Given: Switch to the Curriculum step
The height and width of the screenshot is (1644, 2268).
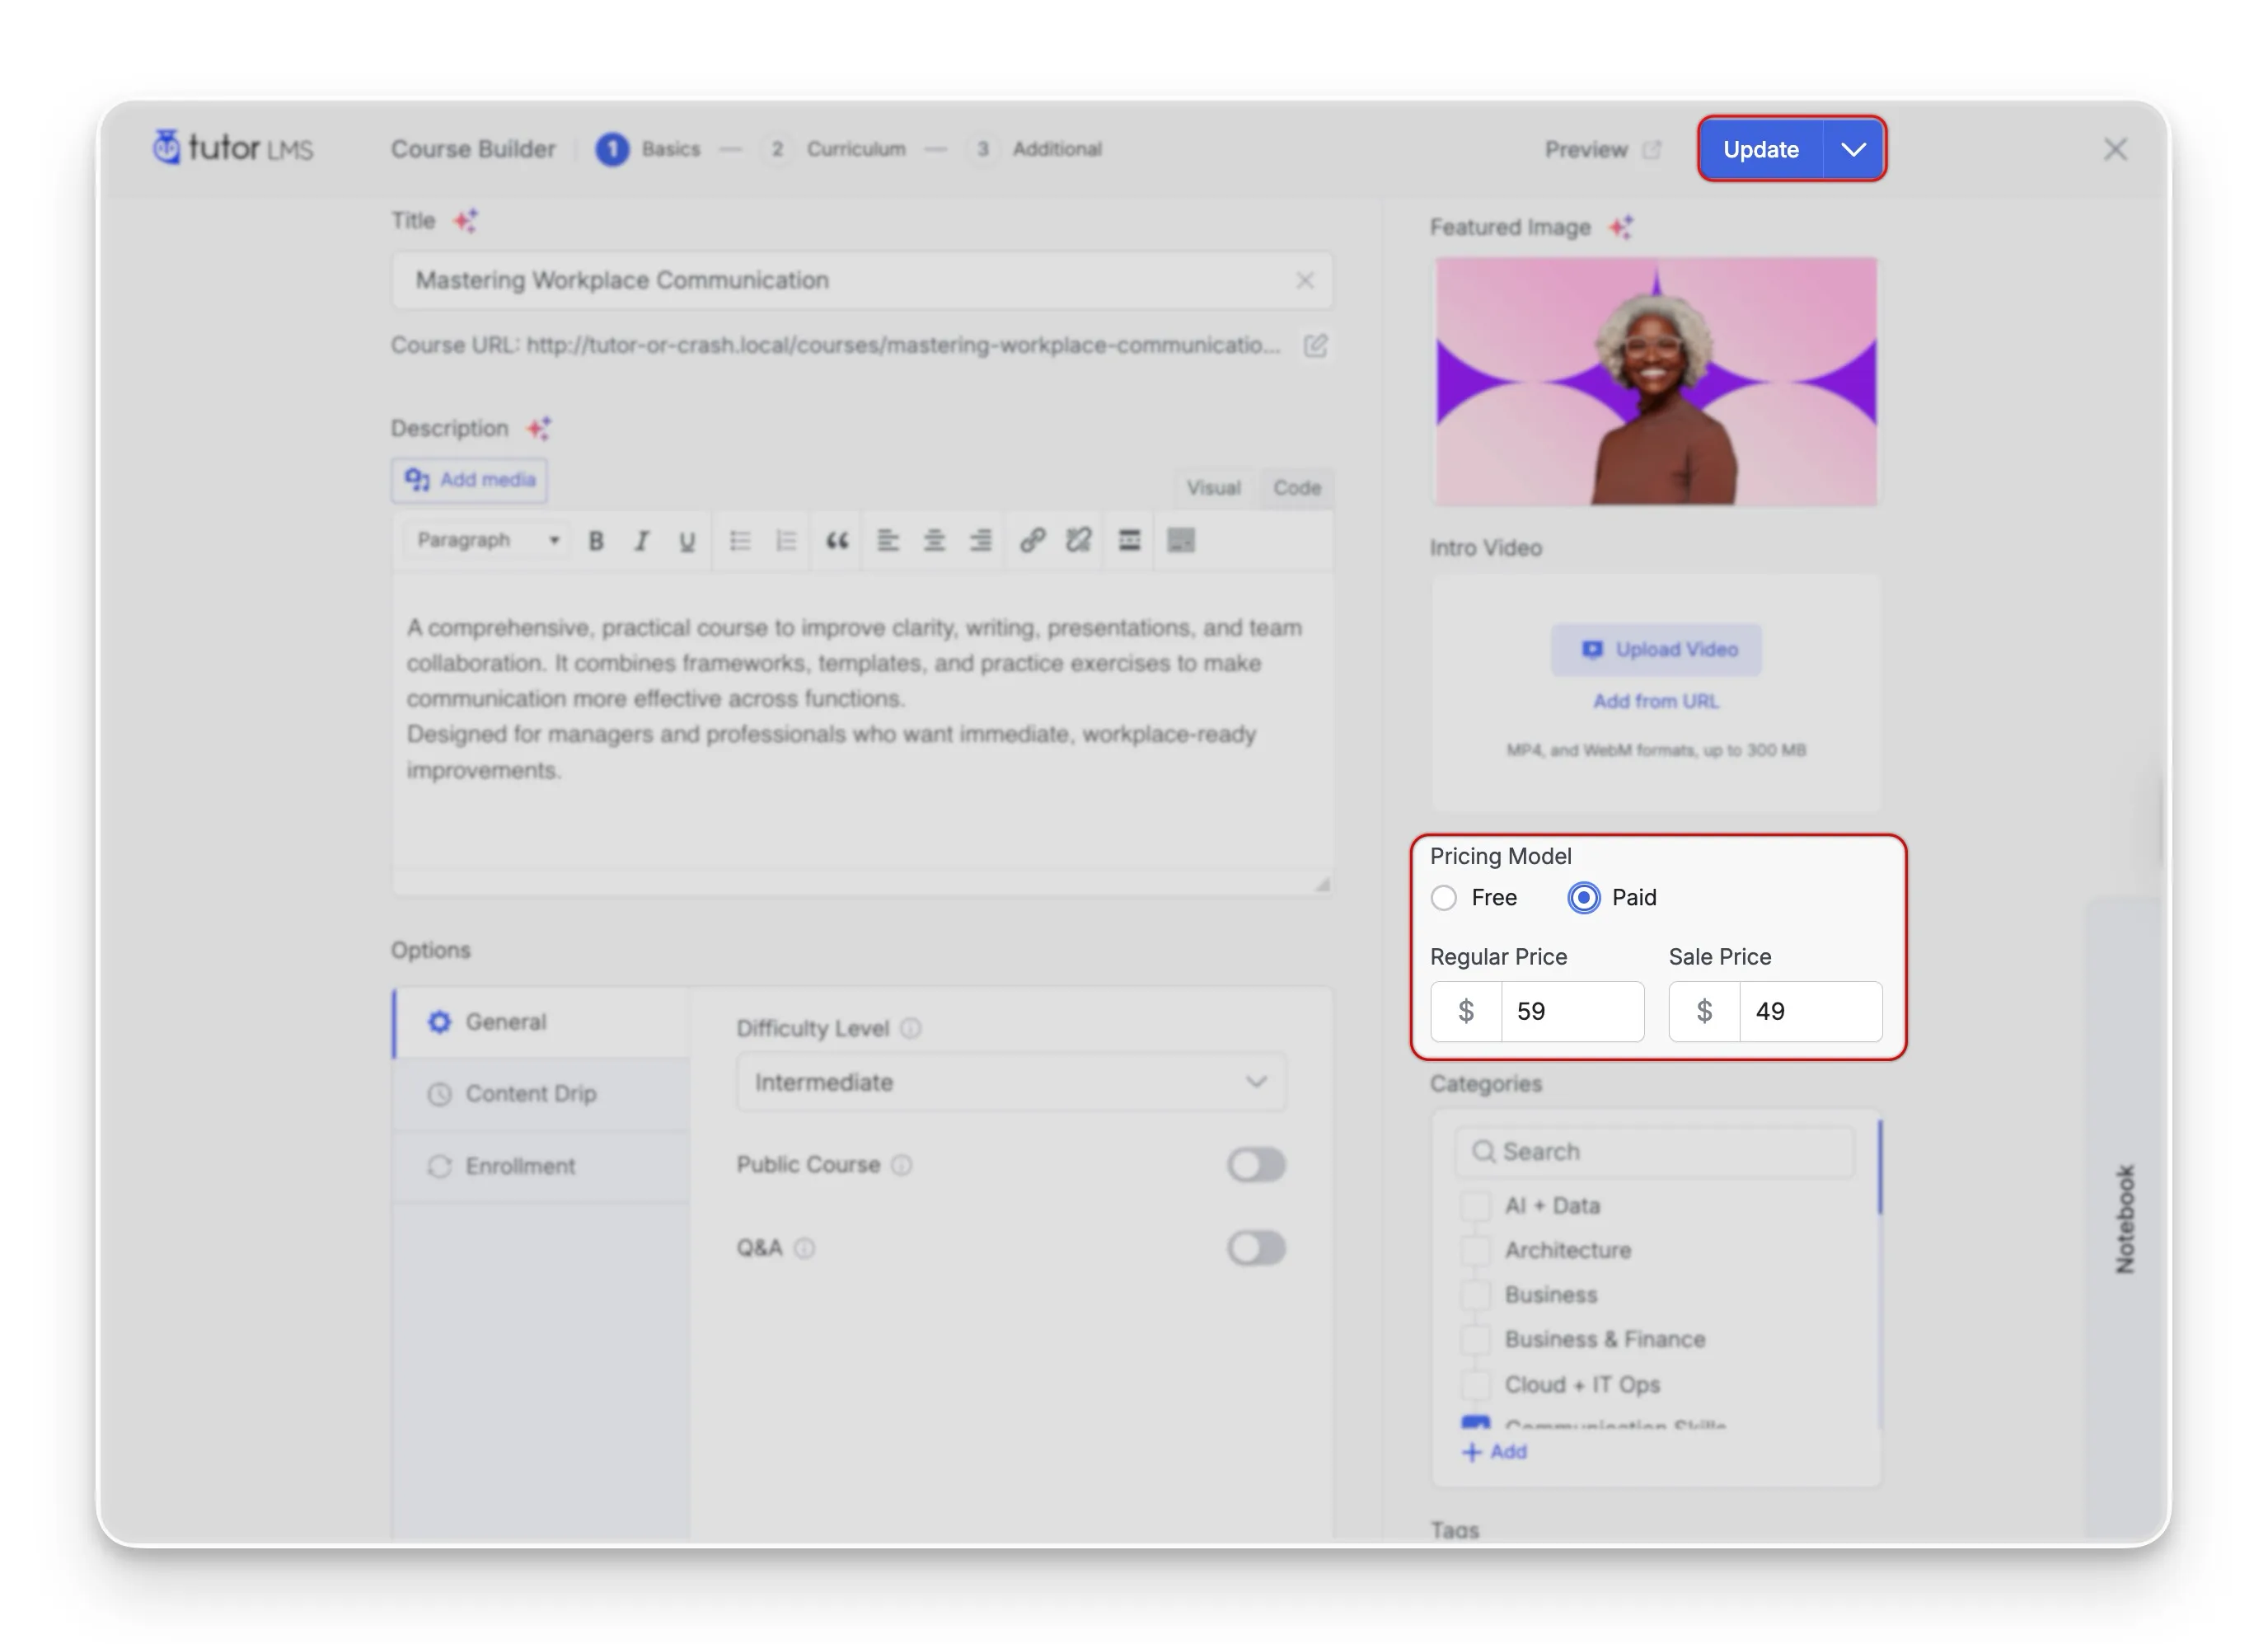Looking at the screenshot, I should tap(857, 148).
